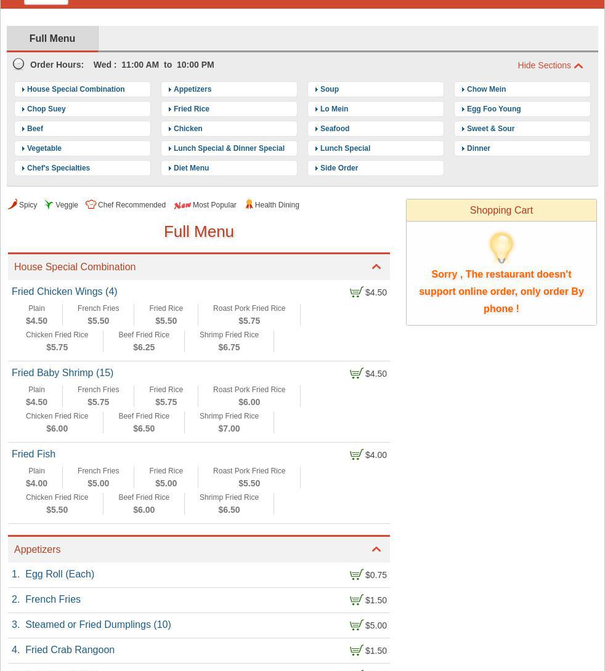
Task: Go to Lunch Special & Dinner Special
Action: point(229,148)
